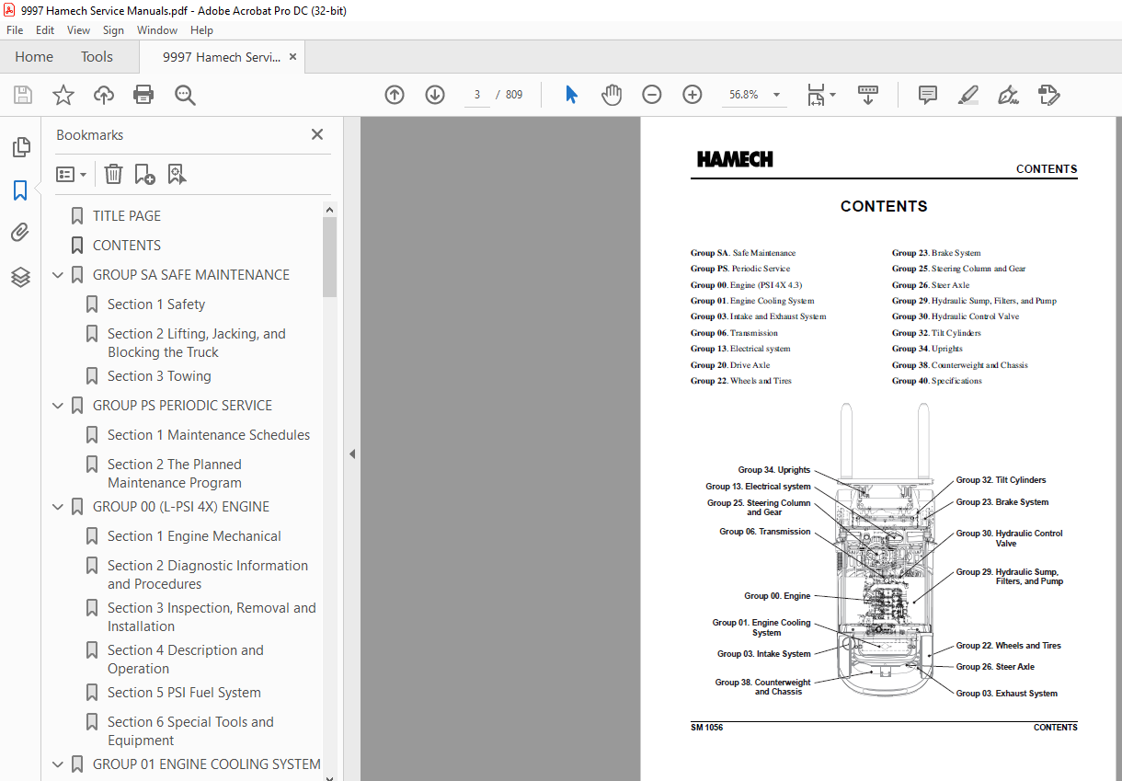Viewport: 1122px width, 781px height.
Task: Collapse GROUP SA SAFE MAINTENANCE bookmark
Action: point(59,275)
